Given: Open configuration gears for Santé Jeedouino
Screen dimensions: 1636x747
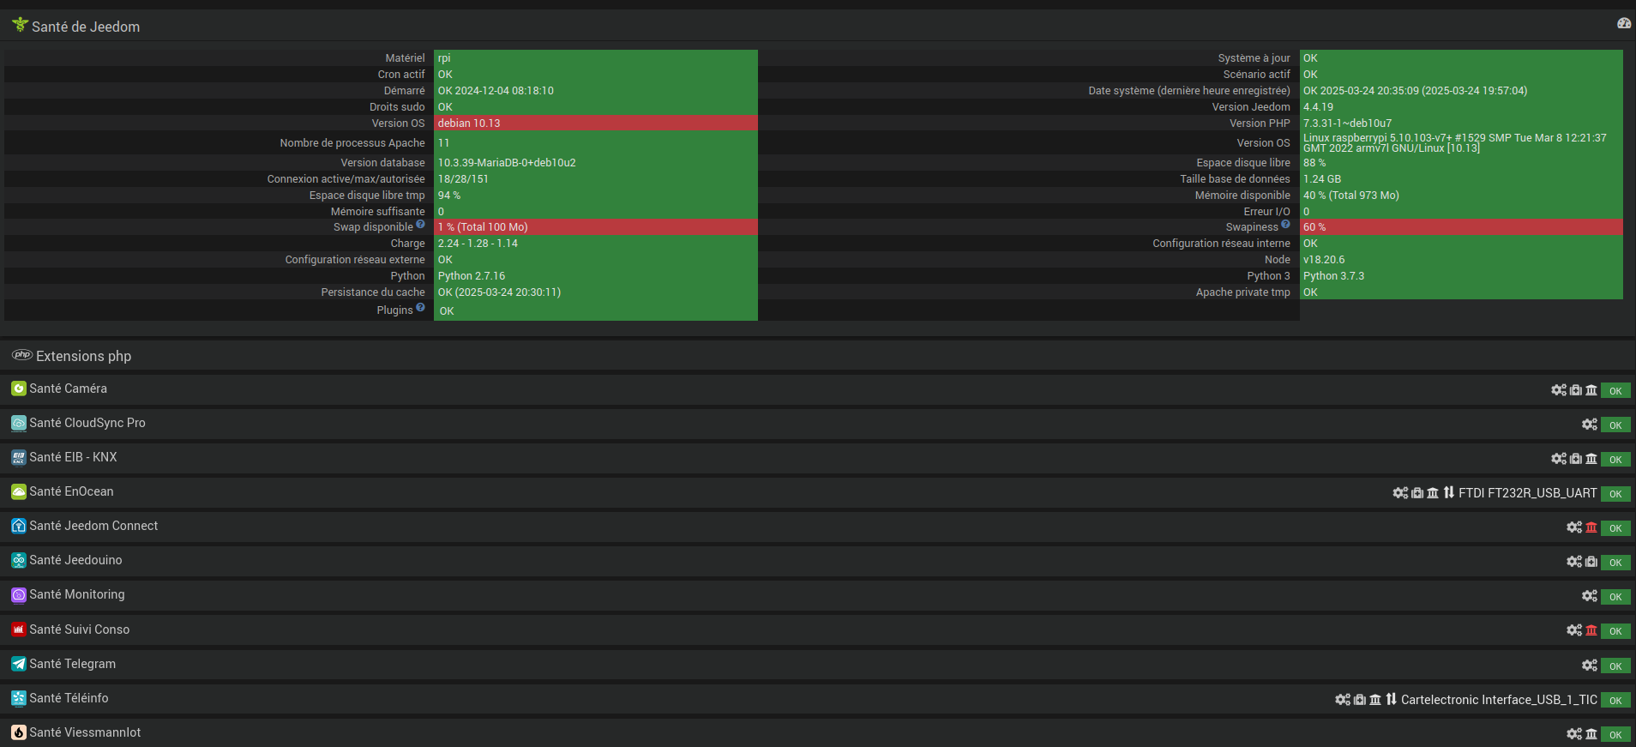Looking at the screenshot, I should coord(1574,561).
